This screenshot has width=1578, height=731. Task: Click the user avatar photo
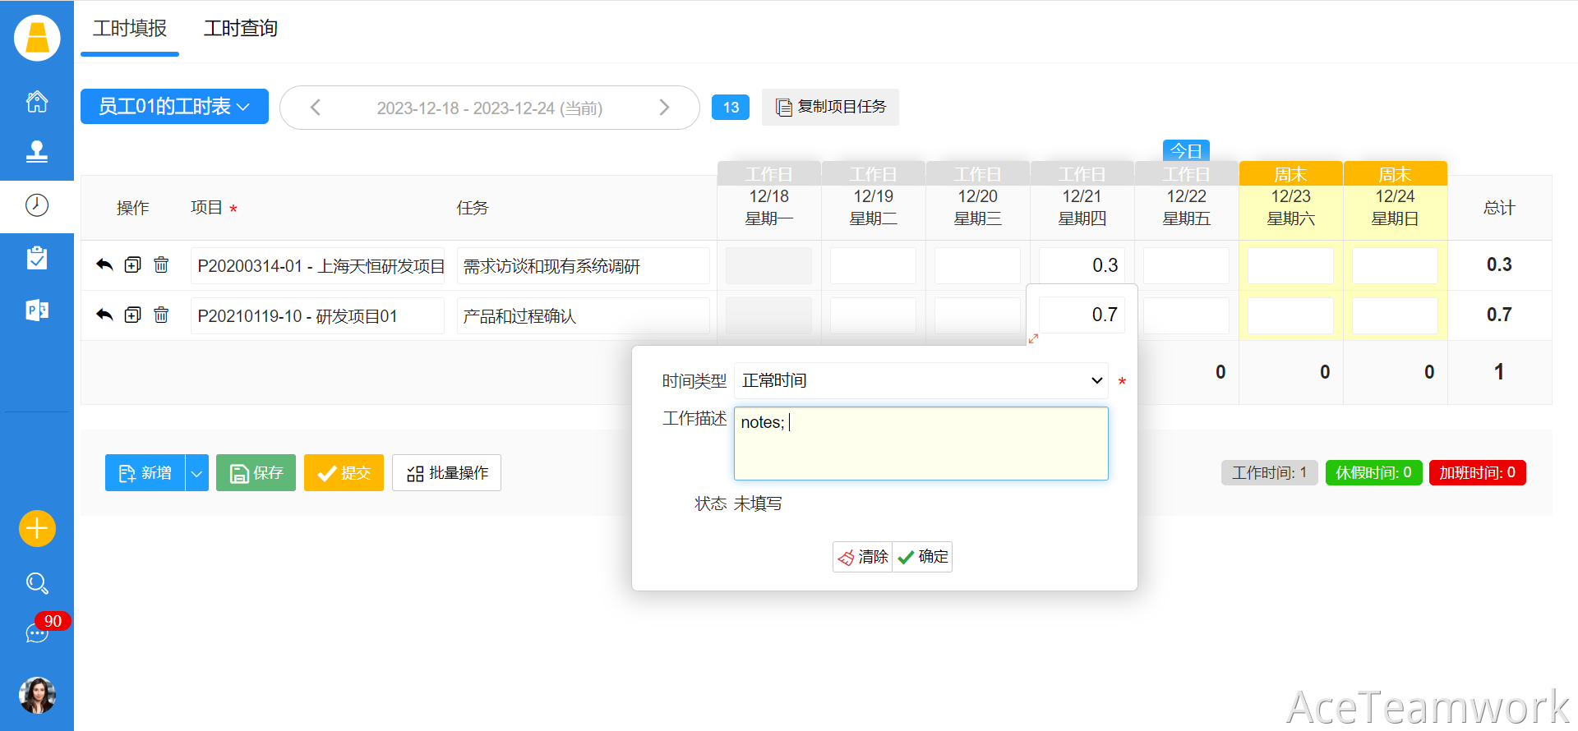click(37, 695)
